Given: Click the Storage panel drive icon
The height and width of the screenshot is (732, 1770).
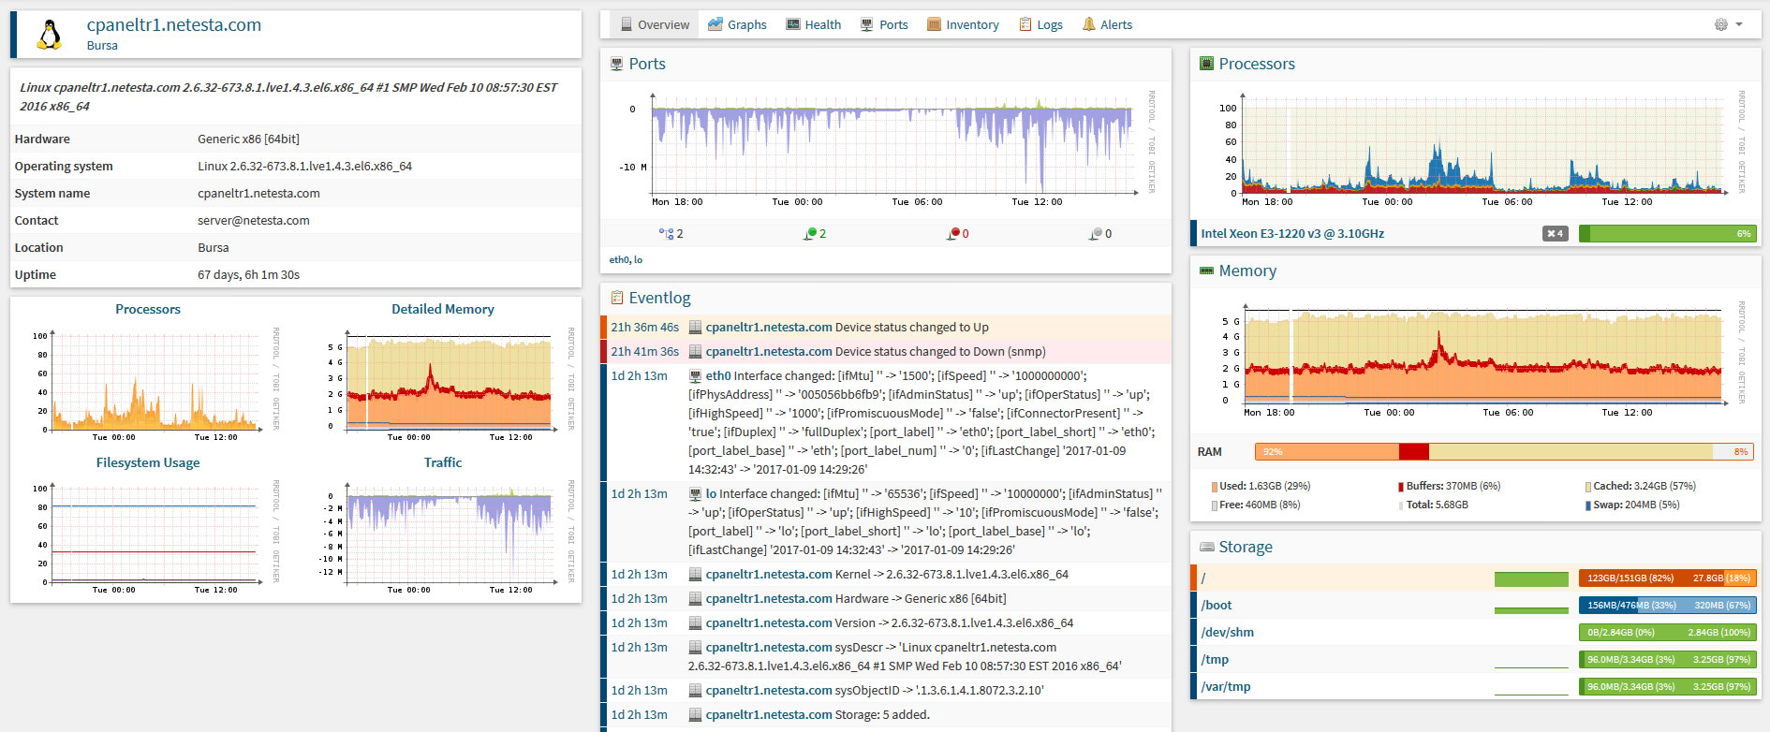Looking at the screenshot, I should pyautogui.click(x=1207, y=547).
